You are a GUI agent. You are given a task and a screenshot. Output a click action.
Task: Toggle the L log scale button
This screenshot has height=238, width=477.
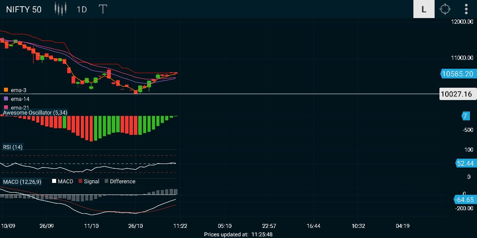pyautogui.click(x=424, y=9)
